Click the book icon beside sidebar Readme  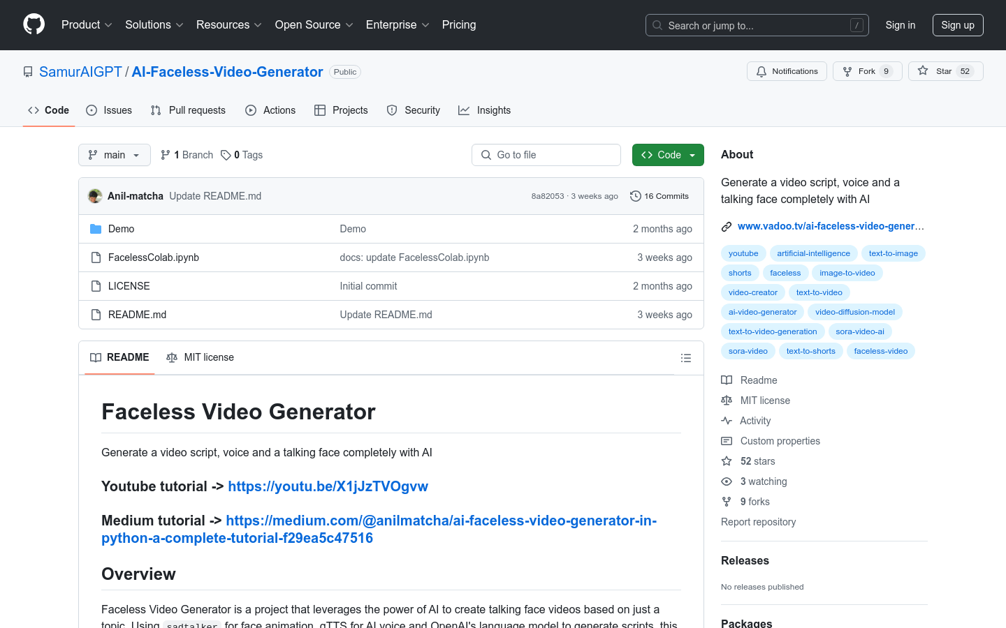point(727,380)
